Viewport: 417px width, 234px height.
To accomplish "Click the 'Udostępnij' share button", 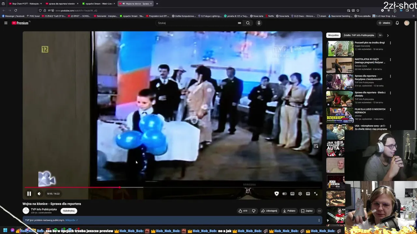I will click(x=269, y=211).
